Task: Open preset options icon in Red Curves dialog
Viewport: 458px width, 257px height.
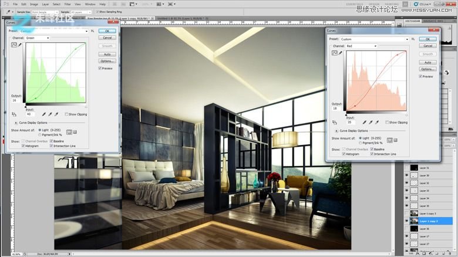Action: 413,39
